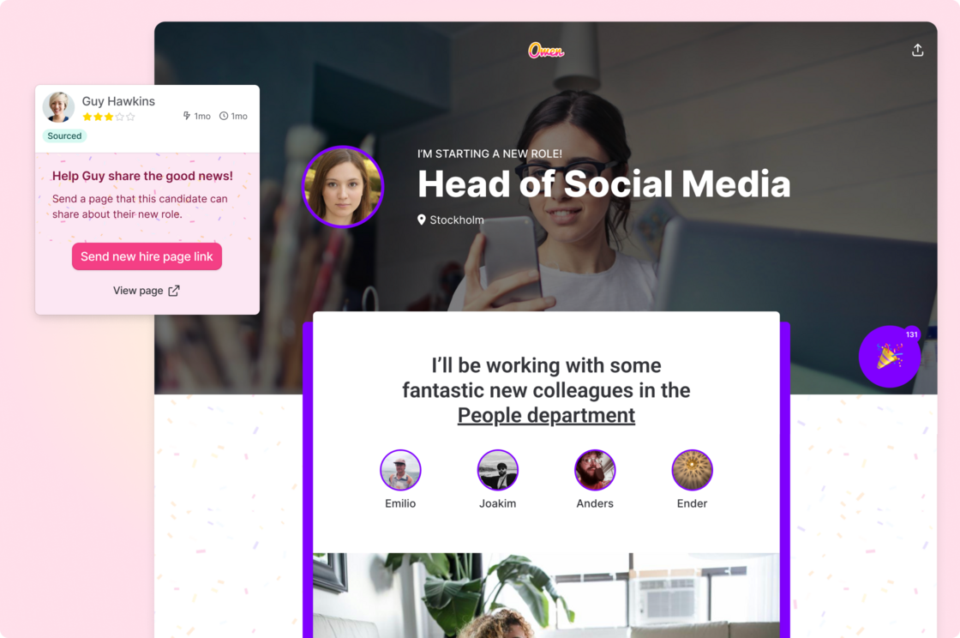This screenshot has width=960, height=638.
Task: Click the party popper celebration button
Action: tap(889, 357)
